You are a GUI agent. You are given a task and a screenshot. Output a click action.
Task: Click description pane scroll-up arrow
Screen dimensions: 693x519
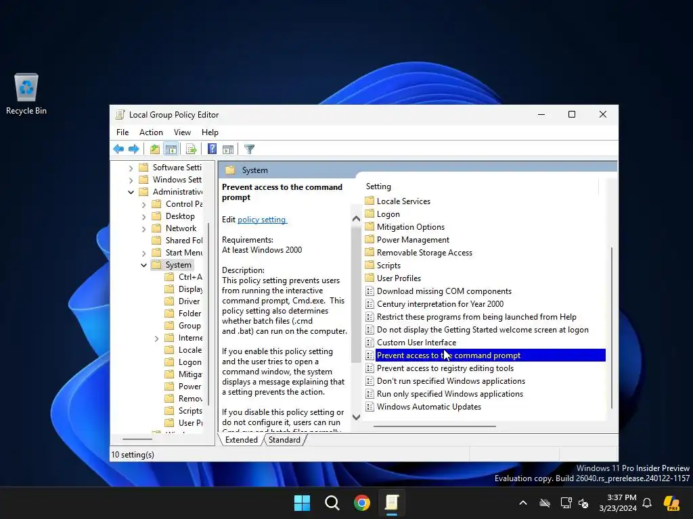(356, 219)
